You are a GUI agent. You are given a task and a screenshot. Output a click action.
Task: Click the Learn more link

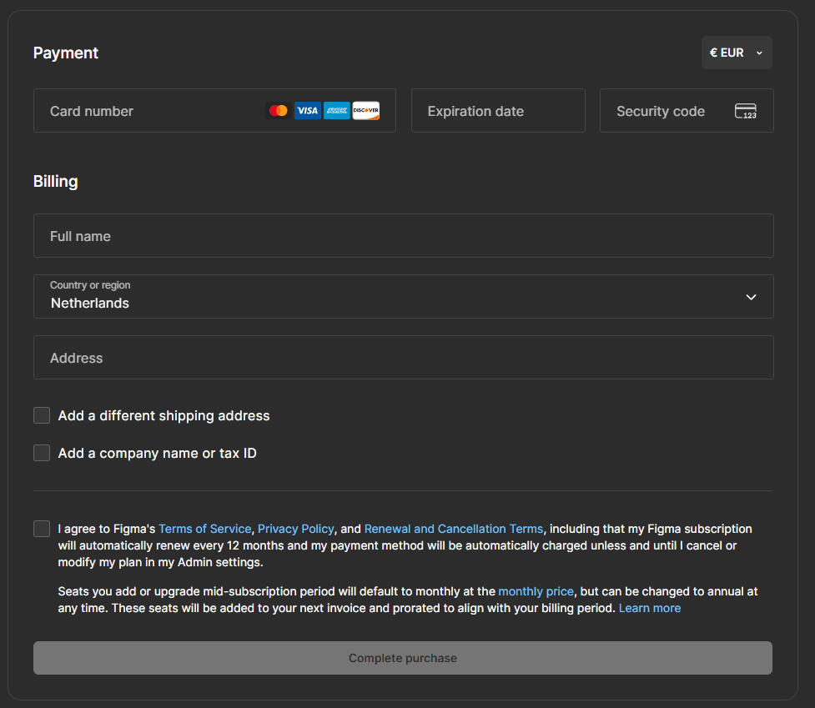point(650,608)
